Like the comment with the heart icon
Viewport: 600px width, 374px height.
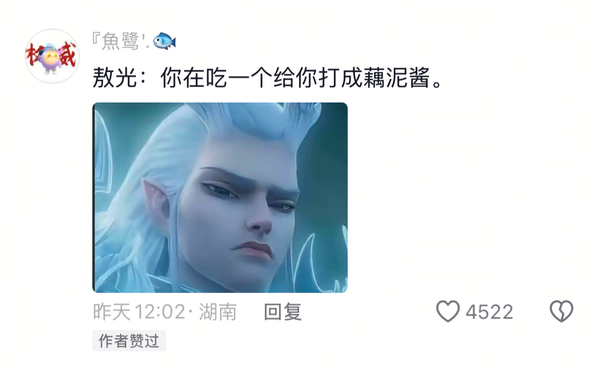448,311
